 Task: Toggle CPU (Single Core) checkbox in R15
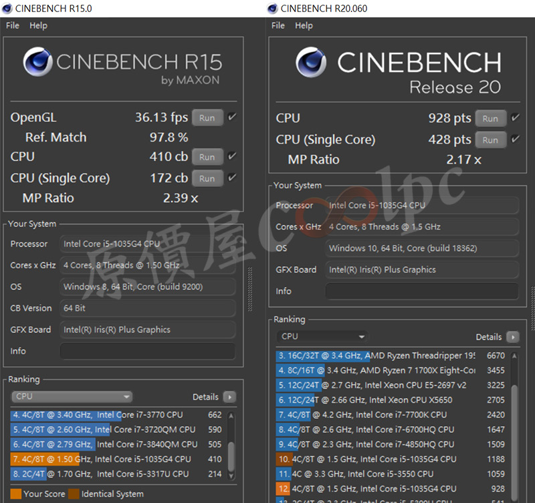tap(232, 178)
